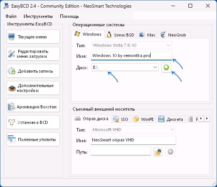
Task: Switch to Linux/BSD tab
Action: 121,35
